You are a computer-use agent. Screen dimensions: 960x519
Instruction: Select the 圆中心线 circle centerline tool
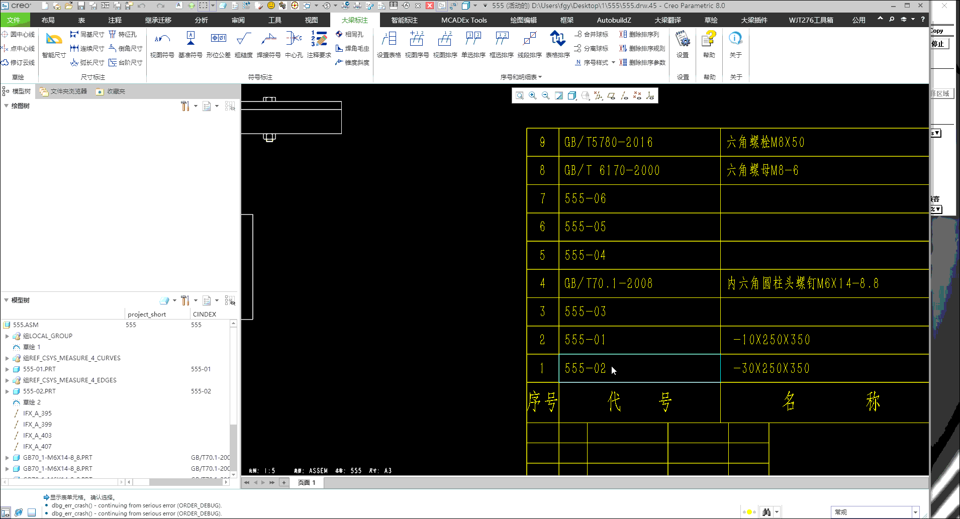pos(18,34)
